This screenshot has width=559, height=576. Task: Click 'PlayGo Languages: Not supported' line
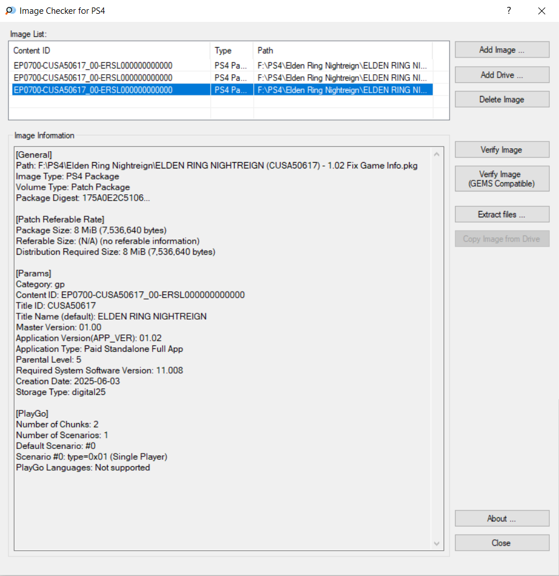[83, 467]
